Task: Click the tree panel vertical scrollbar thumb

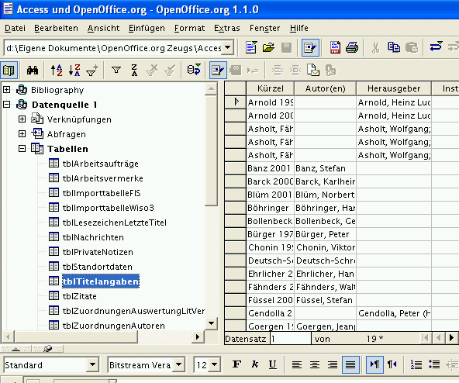Action: point(211,150)
